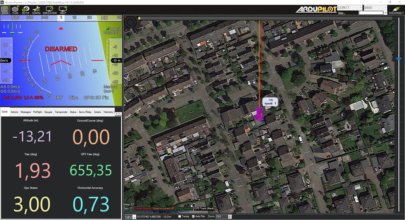
Task: Click the compass rose on the map
Action: [x=130, y=22]
